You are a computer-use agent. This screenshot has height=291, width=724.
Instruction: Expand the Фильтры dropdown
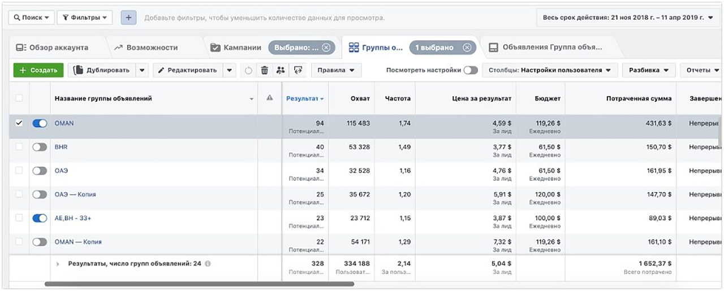coord(85,18)
